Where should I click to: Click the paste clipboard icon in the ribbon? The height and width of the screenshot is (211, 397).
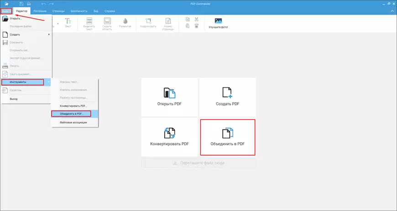(x=188, y=26)
